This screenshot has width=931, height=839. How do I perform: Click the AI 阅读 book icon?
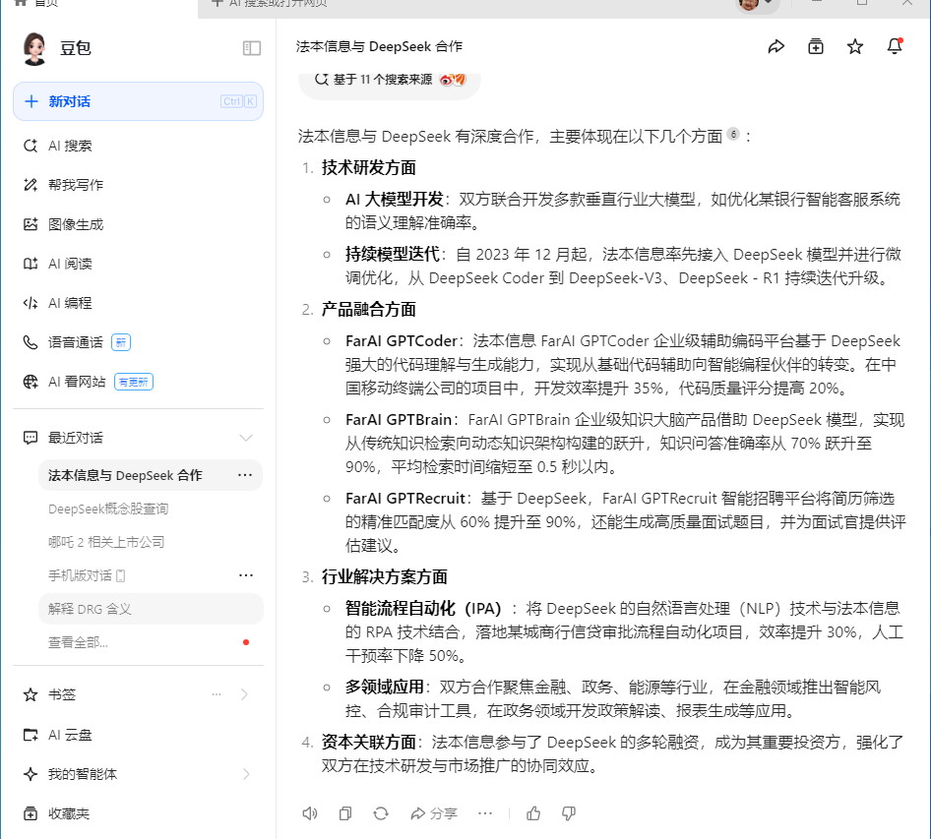(31, 264)
